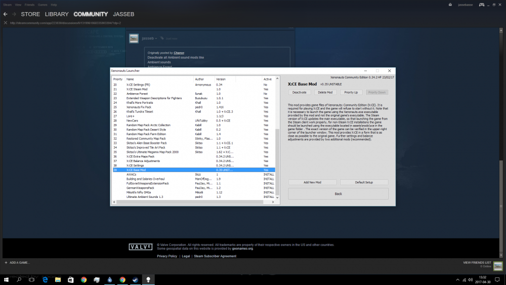Switch to Steam taskbar icon
The width and height of the screenshot is (506, 285).
coord(135,279)
